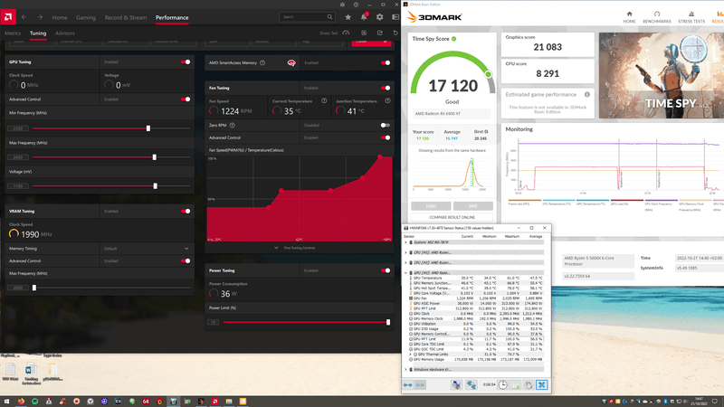Image resolution: width=724 pixels, height=407 pixels.
Task: Open HWiNFO sensor settings icon in bottom toolbar
Action: tap(529, 385)
